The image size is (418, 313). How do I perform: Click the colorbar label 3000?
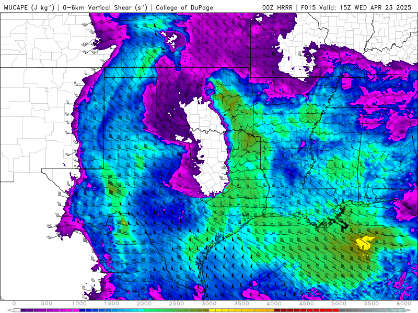point(210,304)
